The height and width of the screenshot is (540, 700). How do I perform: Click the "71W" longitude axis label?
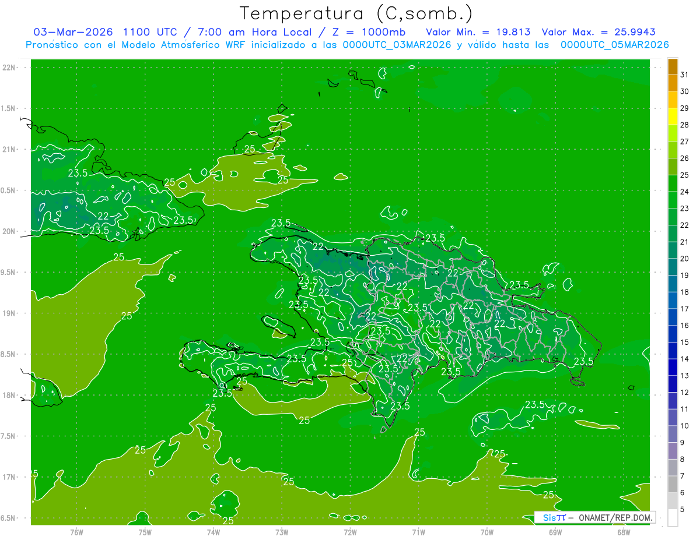click(418, 532)
